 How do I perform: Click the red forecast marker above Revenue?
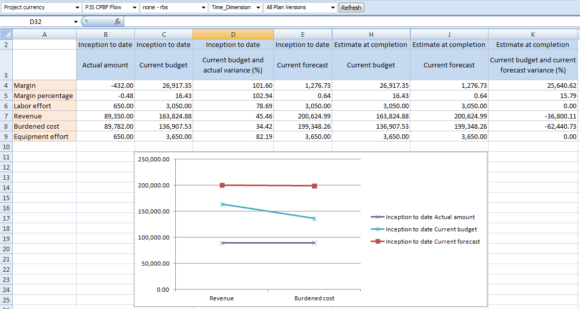point(222,185)
